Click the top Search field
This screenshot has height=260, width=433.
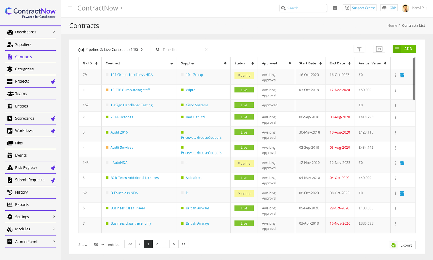(x=303, y=8)
